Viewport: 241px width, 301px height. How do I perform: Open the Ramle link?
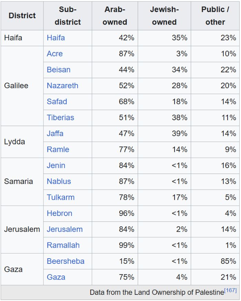click(58, 149)
